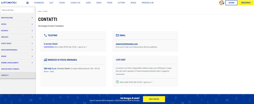Open the colorful wheel icon
This screenshot has height=104, width=254.
point(222,3)
